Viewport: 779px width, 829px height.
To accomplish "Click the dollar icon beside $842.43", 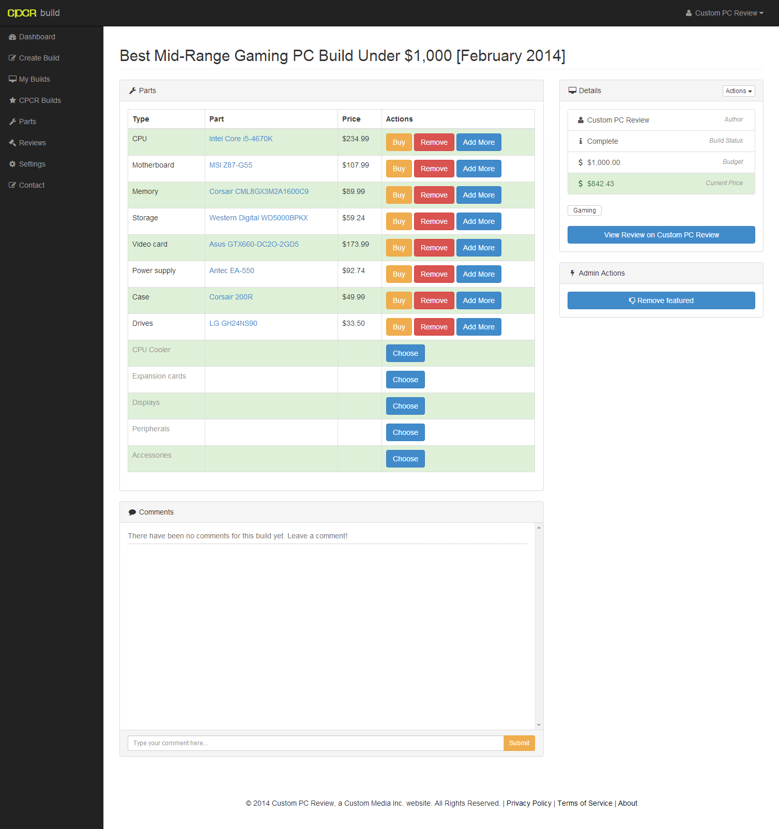I will tap(581, 184).
